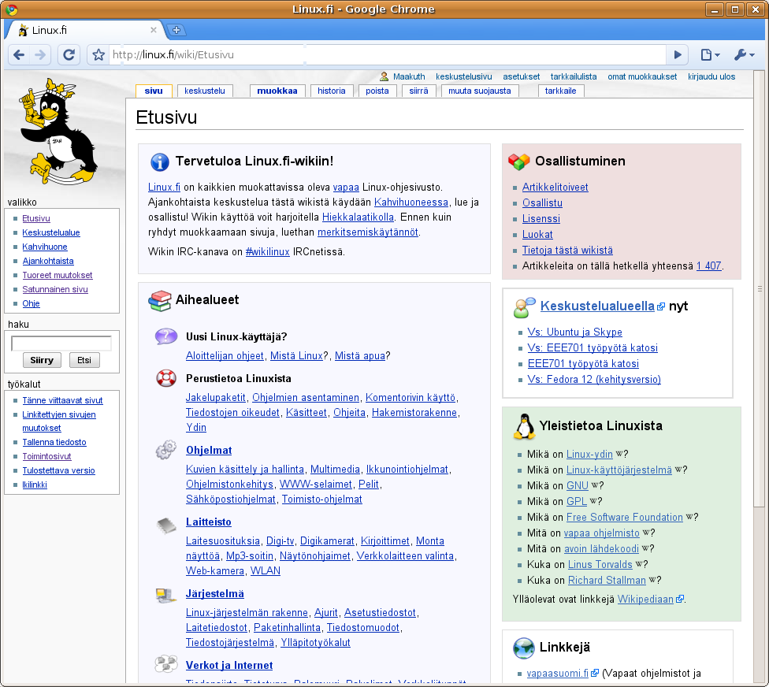Click the browser back arrow button
Image resolution: width=769 pixels, height=687 pixels.
pyautogui.click(x=20, y=55)
